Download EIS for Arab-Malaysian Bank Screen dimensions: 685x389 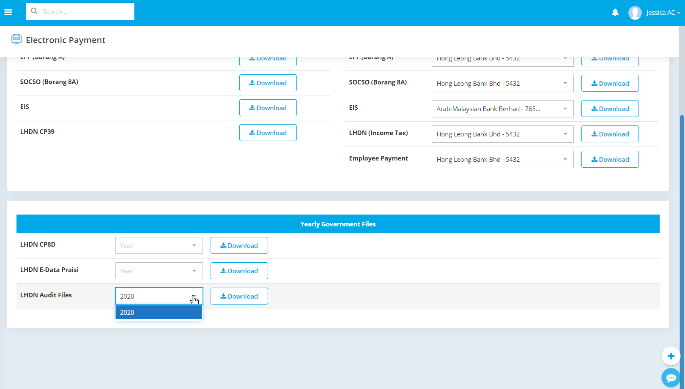[610, 109]
